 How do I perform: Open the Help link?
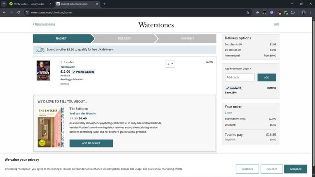point(276,24)
